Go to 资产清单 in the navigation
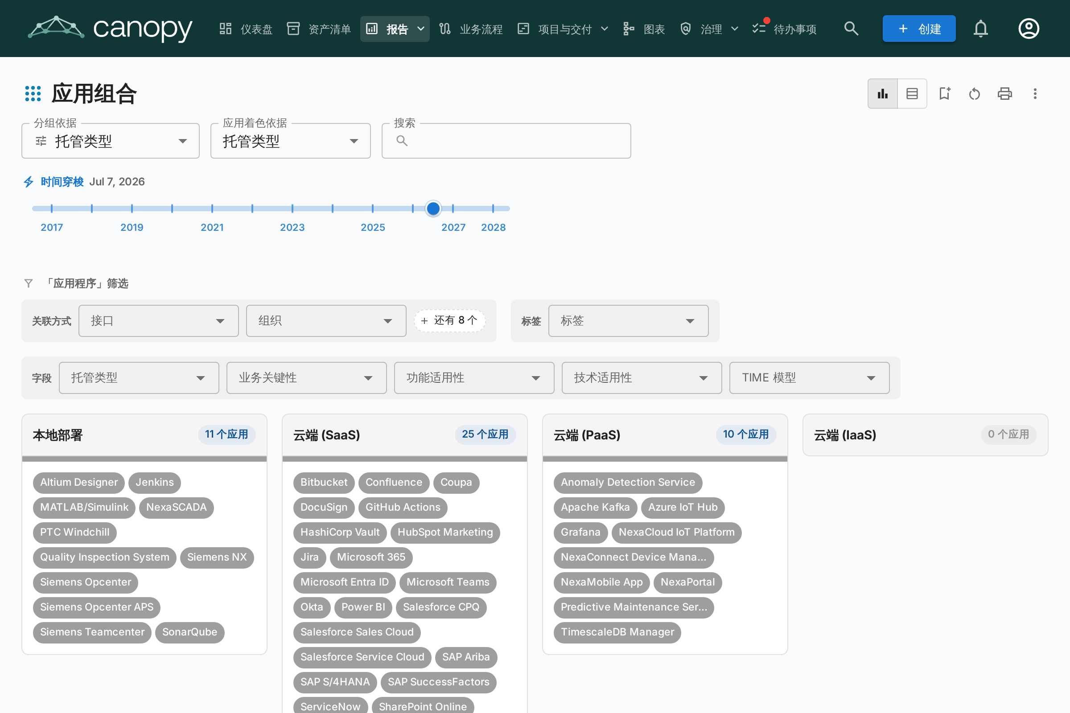This screenshot has width=1070, height=713. click(319, 29)
